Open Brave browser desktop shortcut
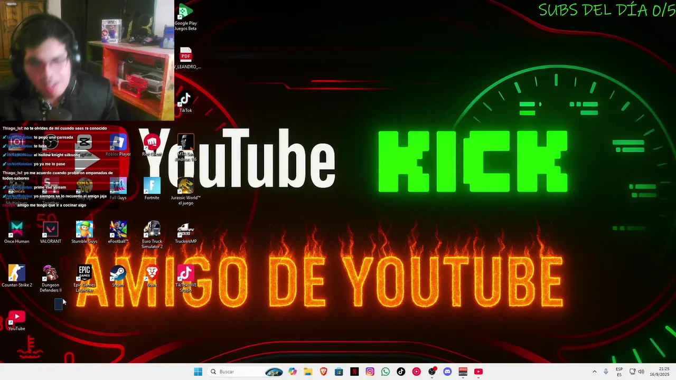This screenshot has width=676, height=380. point(152,277)
